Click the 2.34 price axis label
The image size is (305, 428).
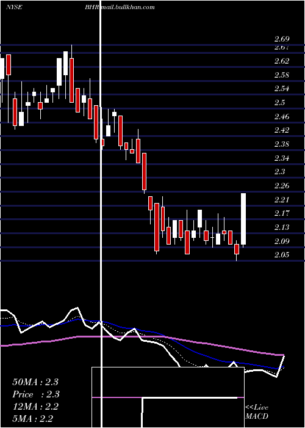pos(282,158)
